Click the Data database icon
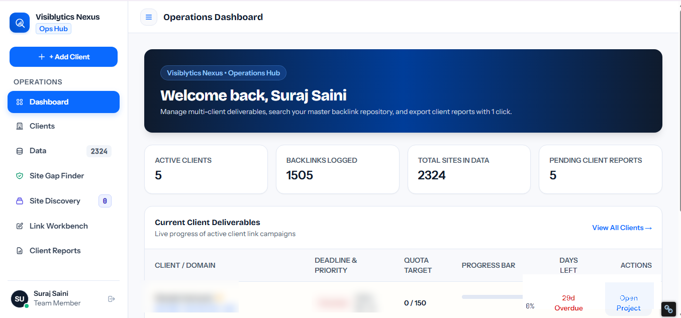 tap(20, 151)
